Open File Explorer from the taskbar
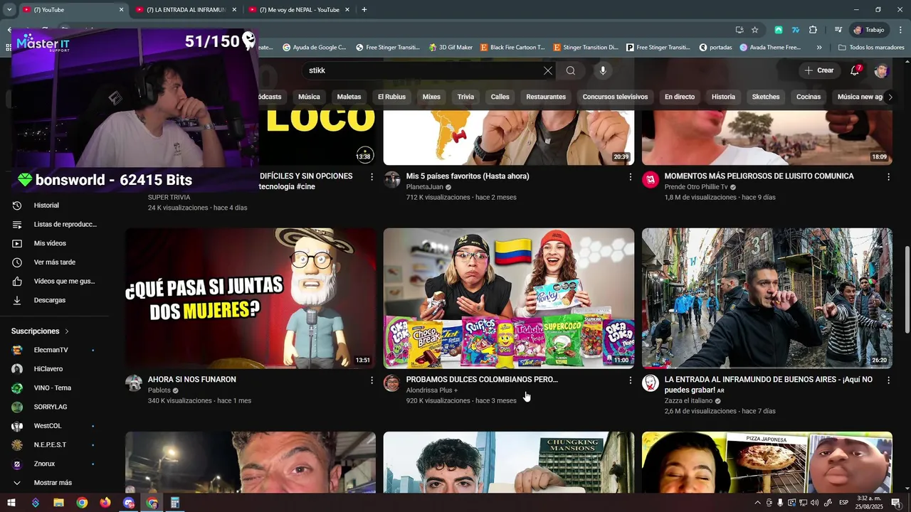The width and height of the screenshot is (911, 512). tap(58, 503)
